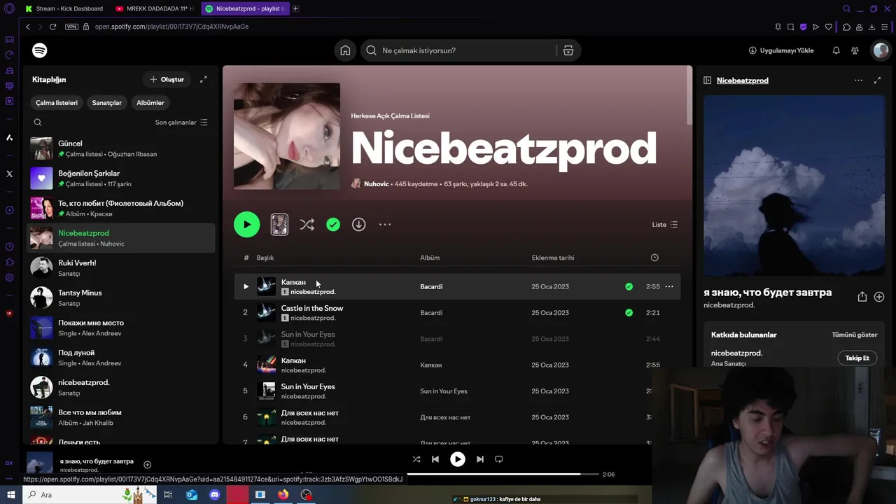
Task: Expand the Kitaplığın library panel
Action: (203, 79)
